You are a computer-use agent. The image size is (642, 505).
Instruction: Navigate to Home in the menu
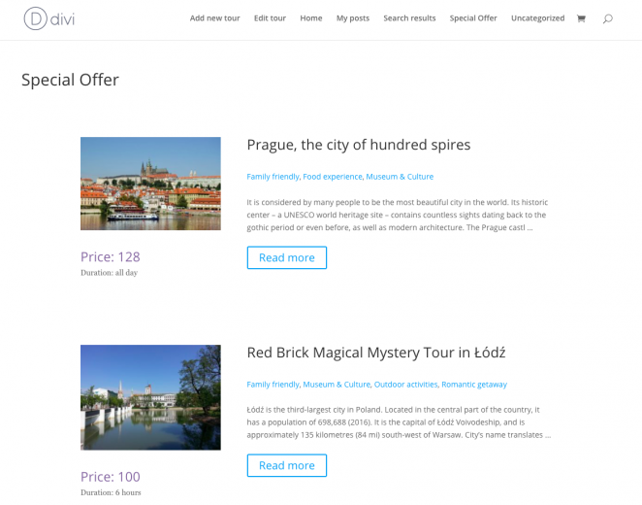(310, 18)
